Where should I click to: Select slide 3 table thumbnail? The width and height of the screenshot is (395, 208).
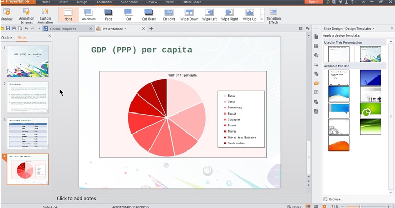pos(28,133)
